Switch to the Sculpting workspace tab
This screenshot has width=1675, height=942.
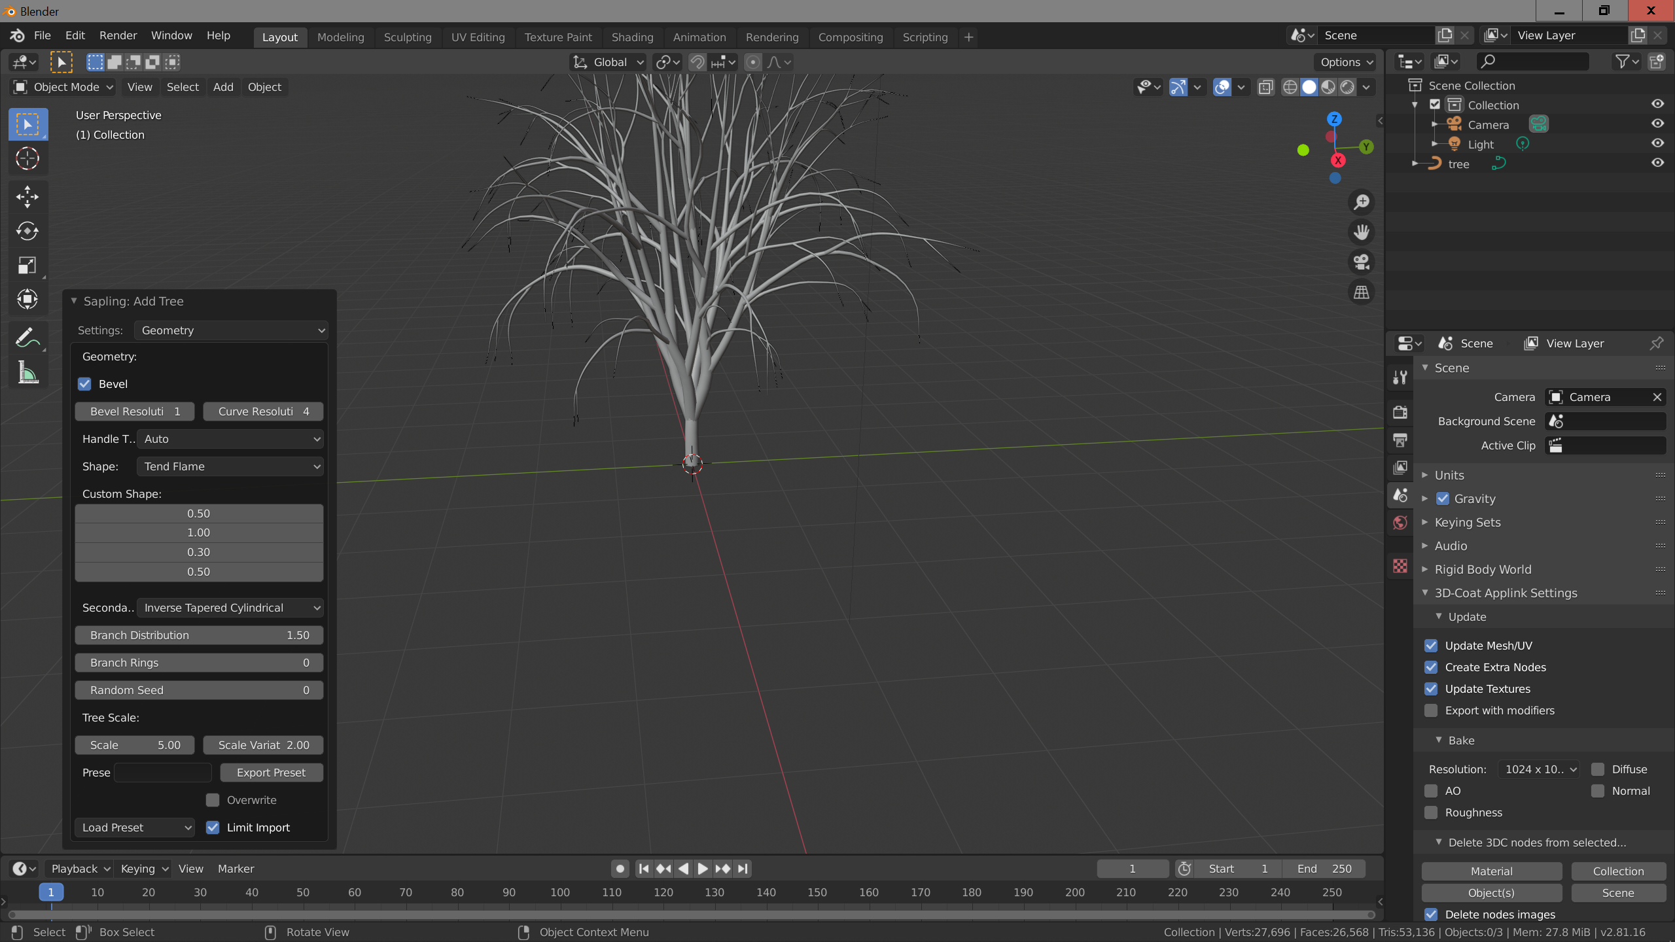pos(407,37)
